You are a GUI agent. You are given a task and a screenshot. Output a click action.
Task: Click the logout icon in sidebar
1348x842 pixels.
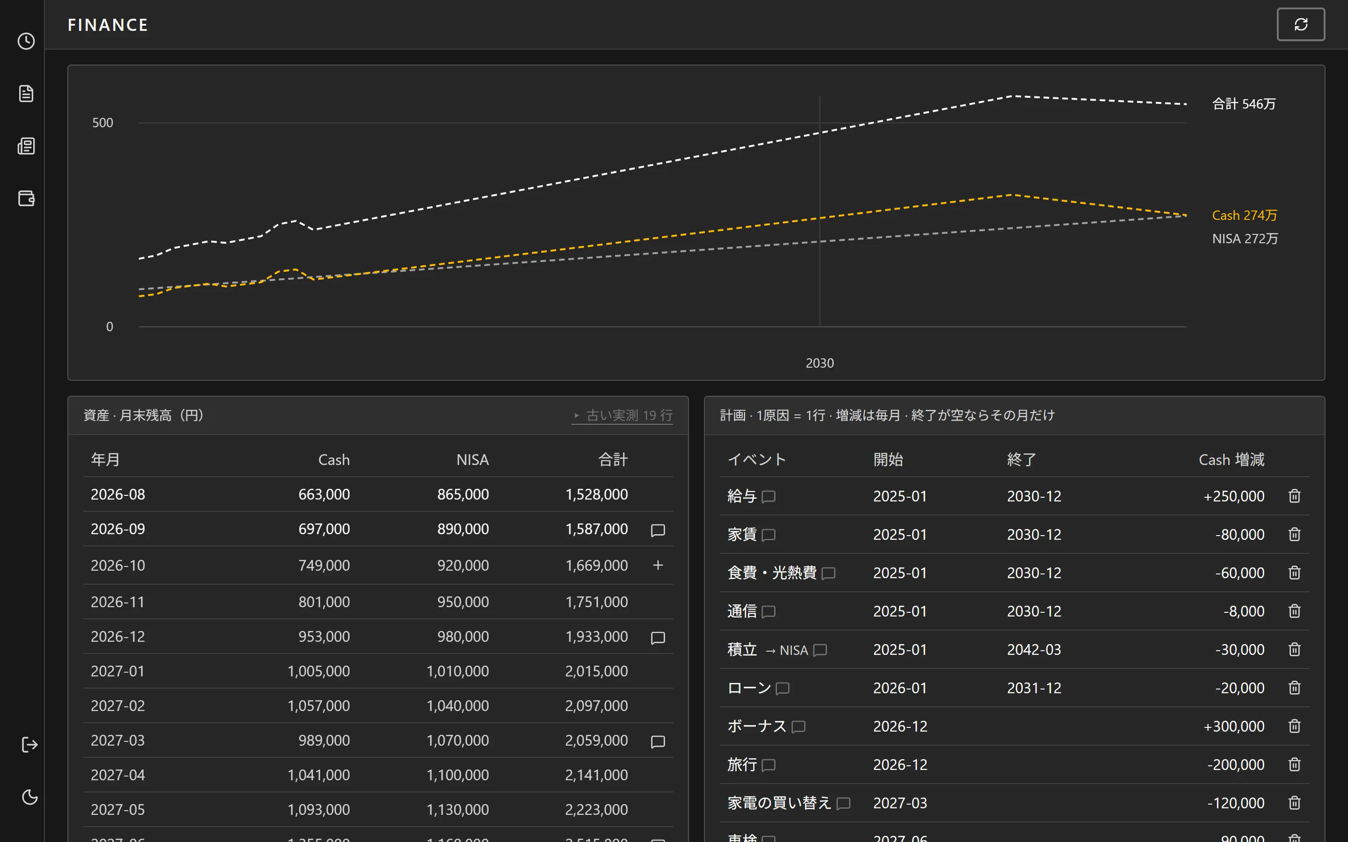pyautogui.click(x=29, y=745)
